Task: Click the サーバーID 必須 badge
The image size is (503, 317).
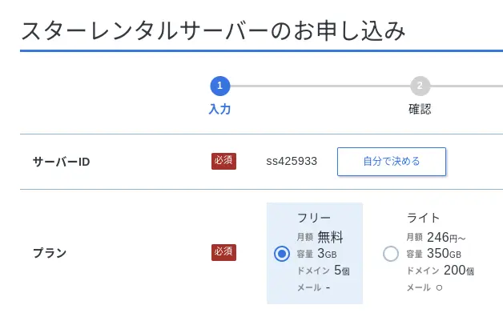Action: point(223,161)
